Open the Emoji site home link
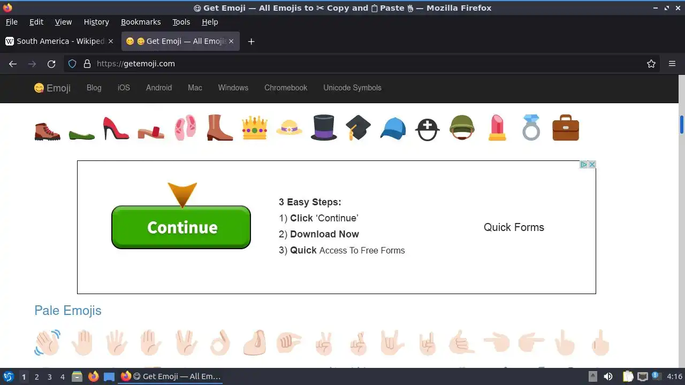 52,88
